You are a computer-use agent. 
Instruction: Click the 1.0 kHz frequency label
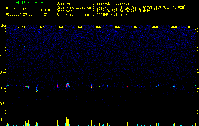point(3,57)
